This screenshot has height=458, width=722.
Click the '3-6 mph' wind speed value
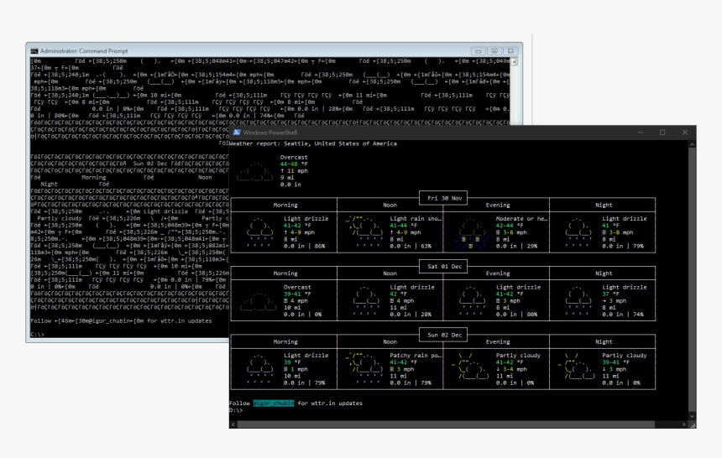click(515, 232)
